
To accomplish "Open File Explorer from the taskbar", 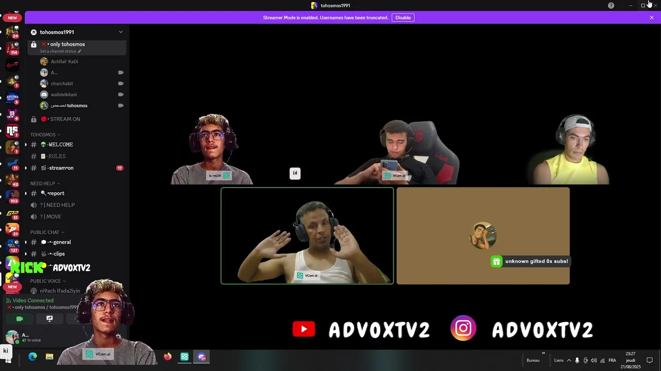I will point(50,357).
